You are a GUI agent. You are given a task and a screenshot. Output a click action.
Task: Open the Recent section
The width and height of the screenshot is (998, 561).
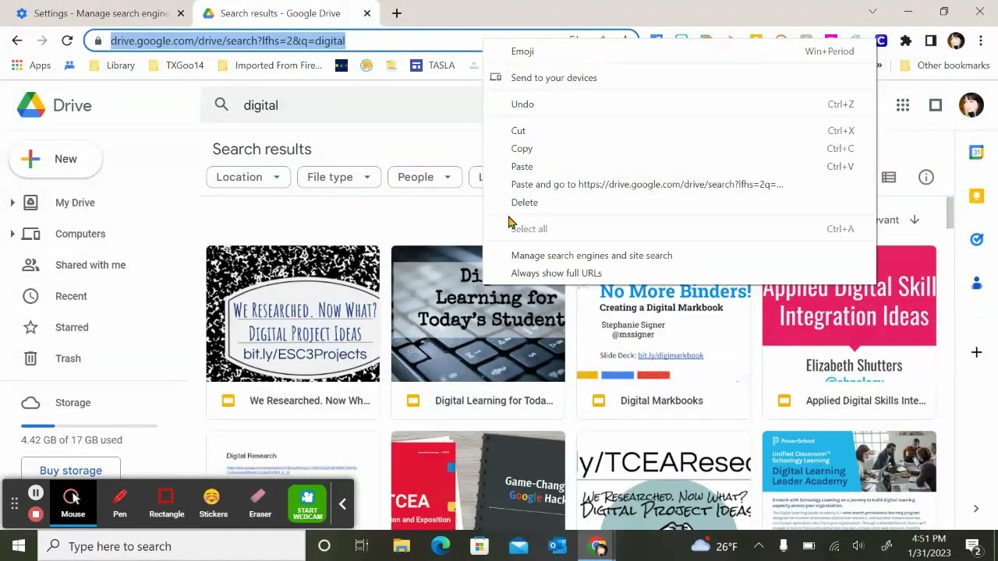pos(71,296)
